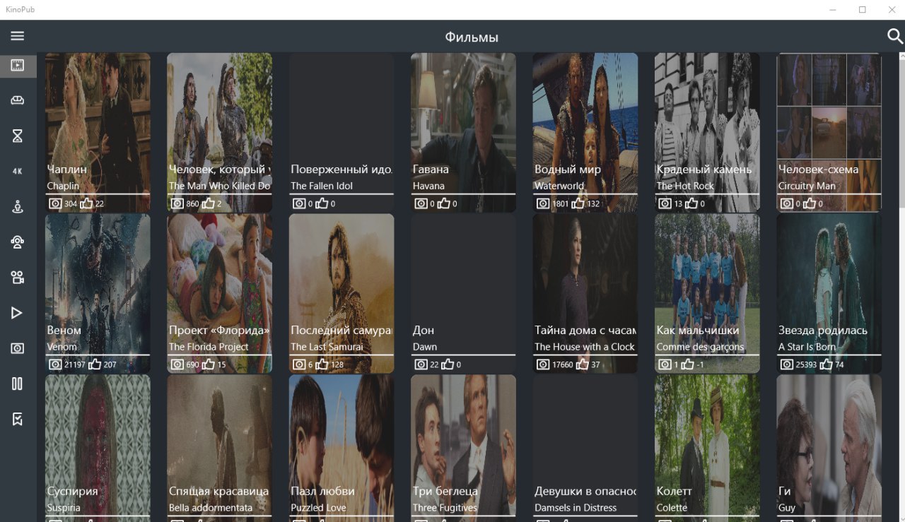Open the Comme des garçons team poster
Image resolution: width=905 pixels, height=522 pixels.
(x=707, y=294)
